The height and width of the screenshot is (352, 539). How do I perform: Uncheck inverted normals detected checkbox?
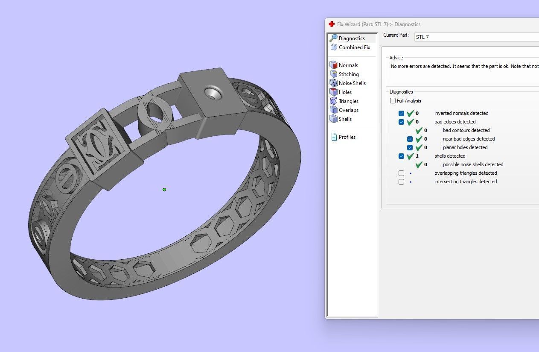coord(401,113)
